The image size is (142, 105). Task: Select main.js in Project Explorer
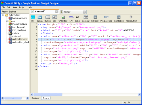tap(16, 33)
